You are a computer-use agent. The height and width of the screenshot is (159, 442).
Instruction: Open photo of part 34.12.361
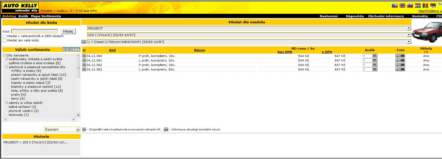(402, 60)
